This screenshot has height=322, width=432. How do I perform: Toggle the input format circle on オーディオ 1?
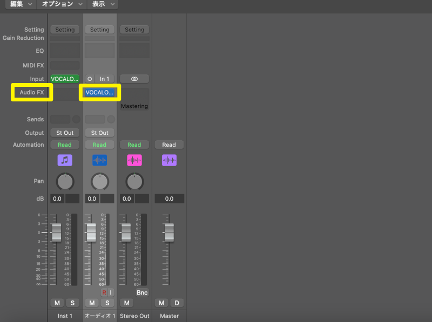(x=90, y=79)
